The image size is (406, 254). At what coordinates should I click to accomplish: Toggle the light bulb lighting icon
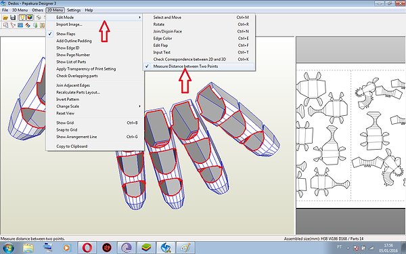pos(22,18)
